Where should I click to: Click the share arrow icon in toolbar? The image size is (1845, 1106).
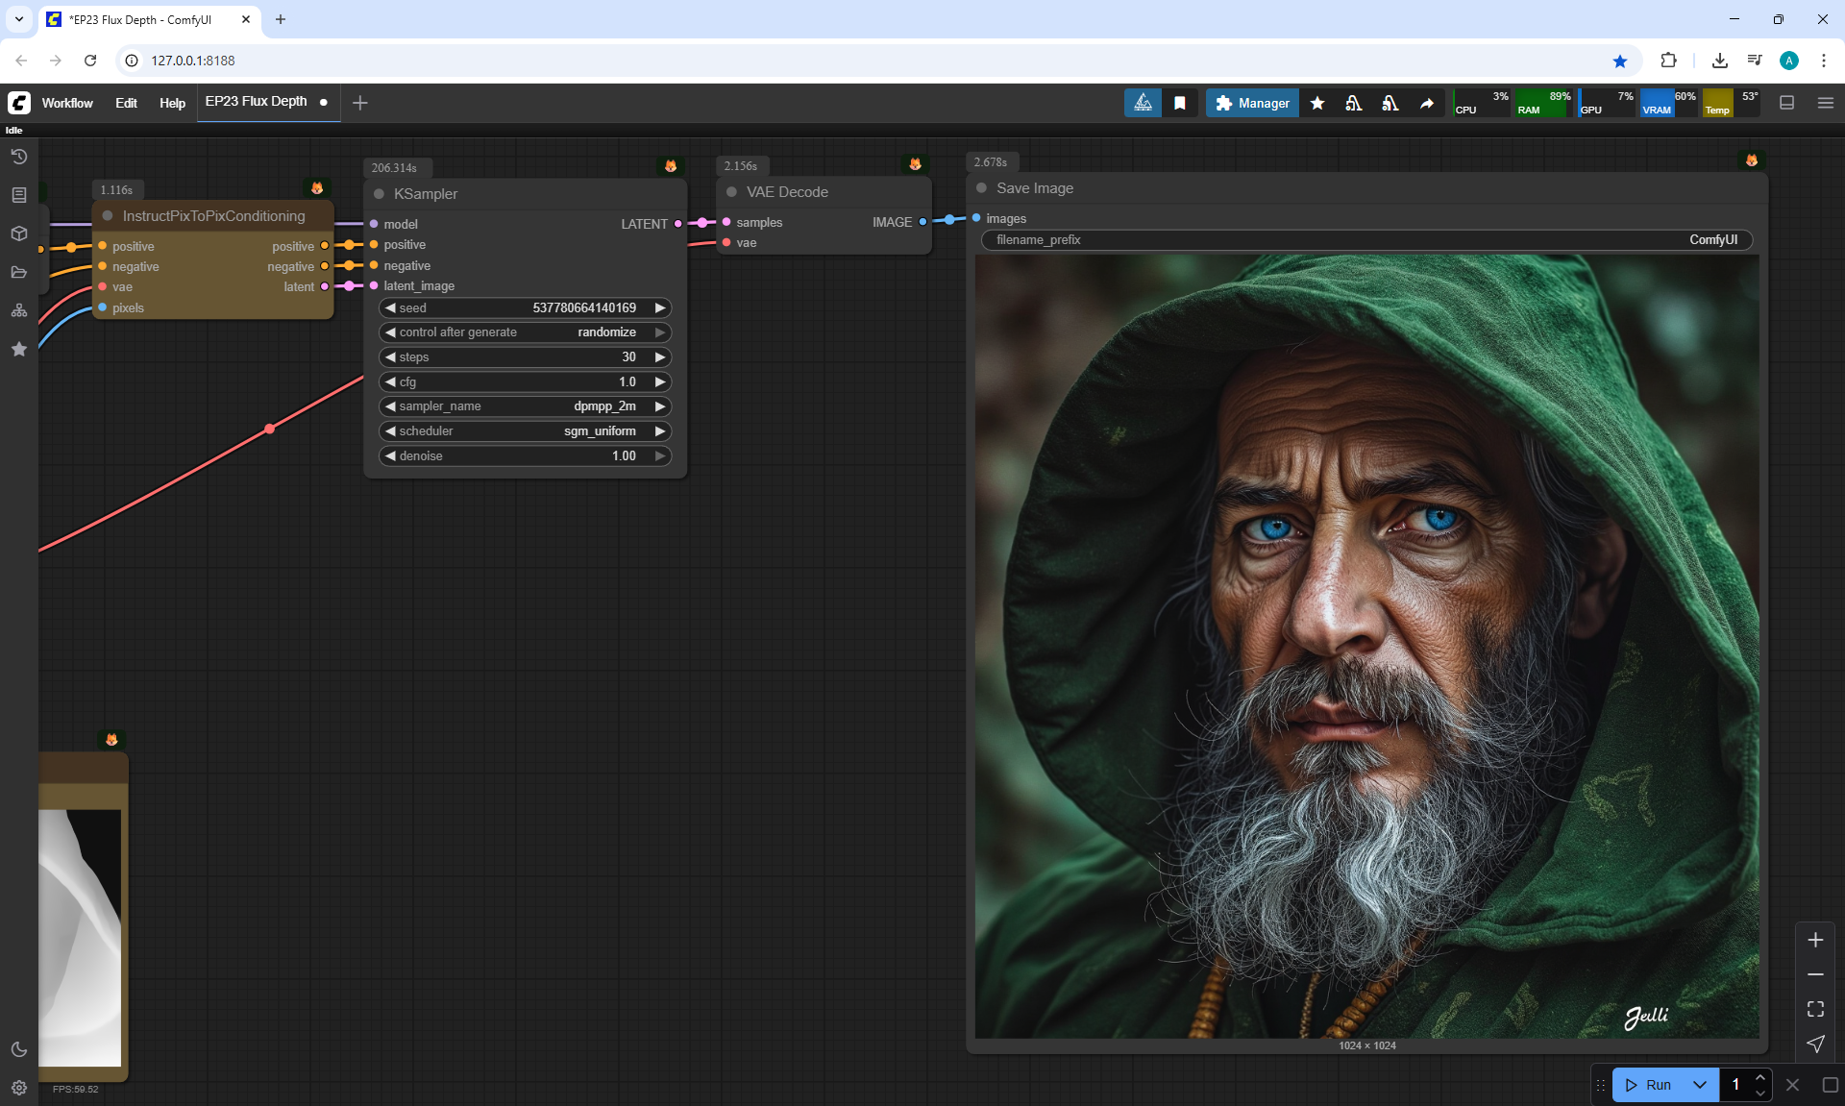tap(1427, 103)
